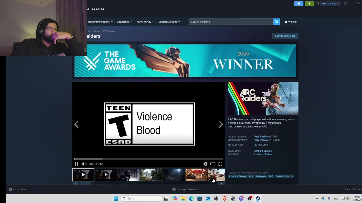
Task: Open Manage Downloads
Action: click(x=185, y=189)
